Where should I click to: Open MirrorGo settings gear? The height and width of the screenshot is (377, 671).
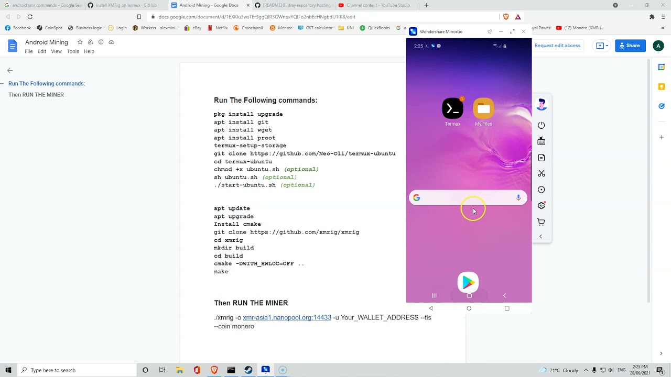(542, 205)
